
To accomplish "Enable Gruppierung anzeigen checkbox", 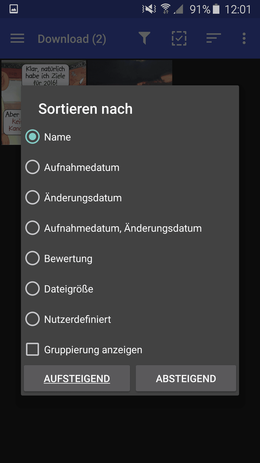I will click(130, 350).
